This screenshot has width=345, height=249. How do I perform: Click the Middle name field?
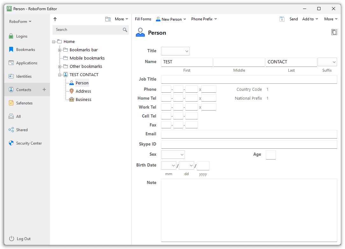click(x=239, y=62)
